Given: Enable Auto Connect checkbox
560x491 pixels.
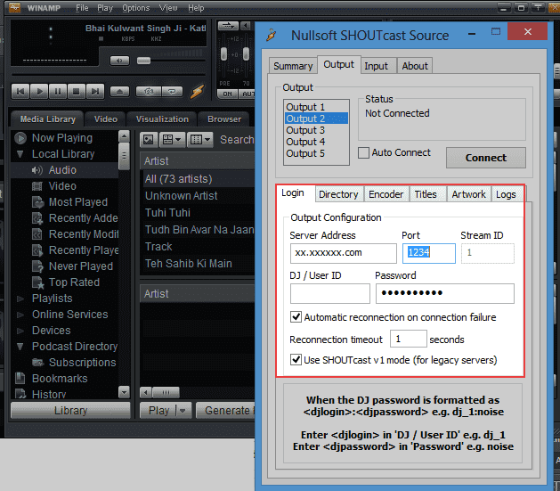Looking at the screenshot, I should [x=363, y=152].
